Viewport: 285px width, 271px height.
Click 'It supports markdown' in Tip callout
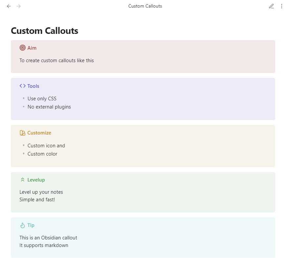pos(44,245)
